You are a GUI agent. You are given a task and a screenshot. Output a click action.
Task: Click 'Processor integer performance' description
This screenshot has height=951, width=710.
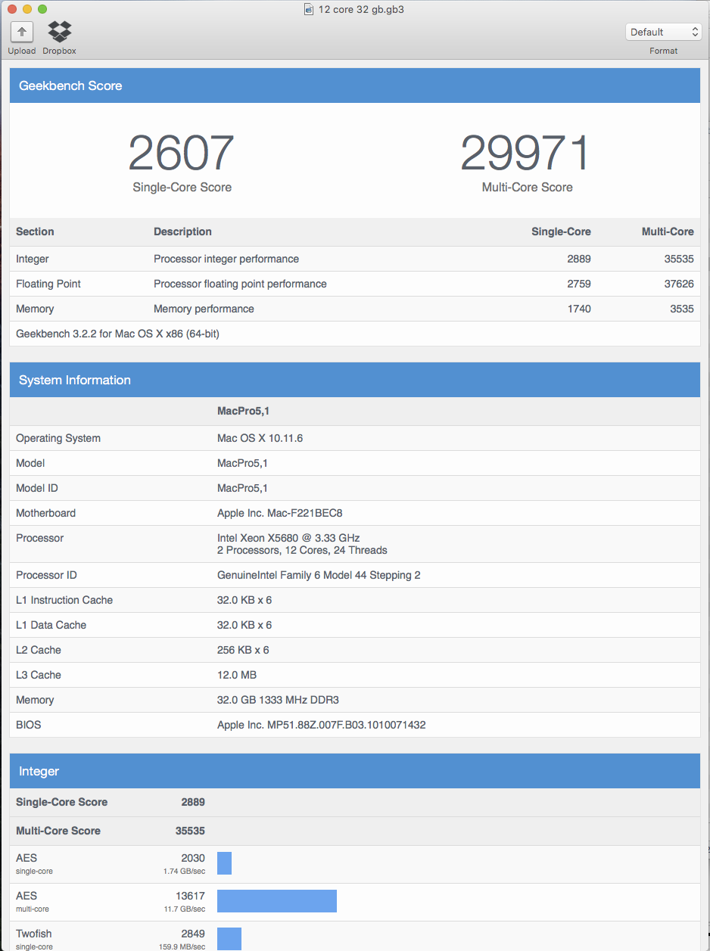[x=226, y=259]
